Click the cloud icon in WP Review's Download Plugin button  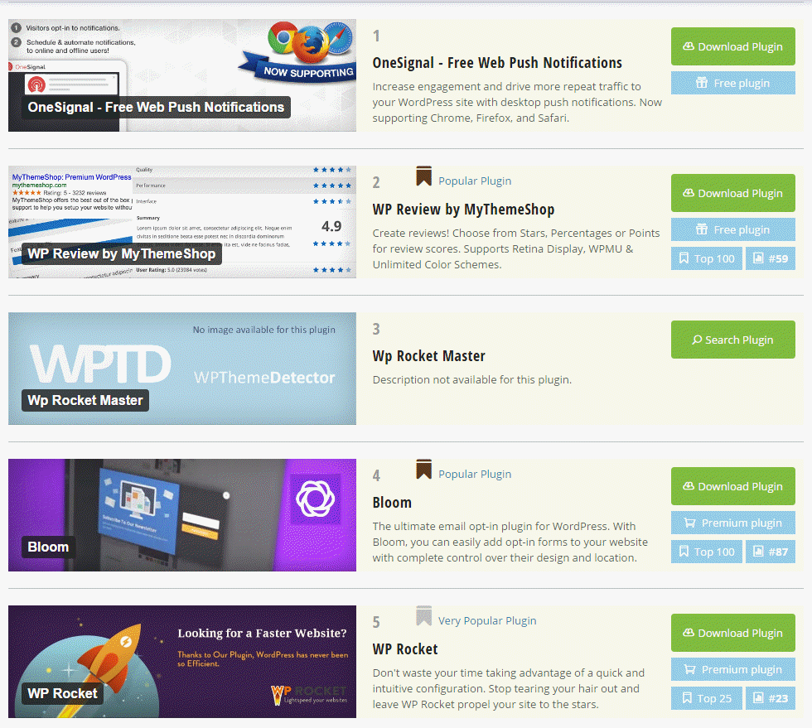(689, 193)
